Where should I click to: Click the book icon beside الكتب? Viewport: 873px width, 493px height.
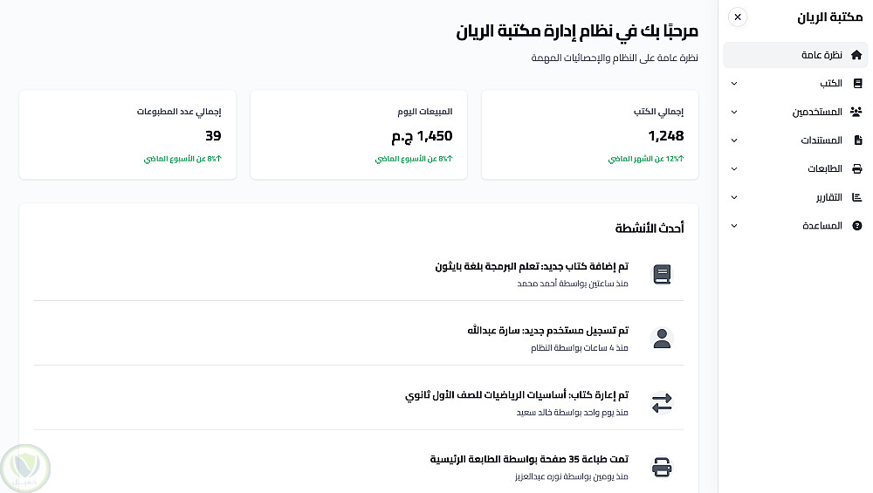tap(856, 84)
